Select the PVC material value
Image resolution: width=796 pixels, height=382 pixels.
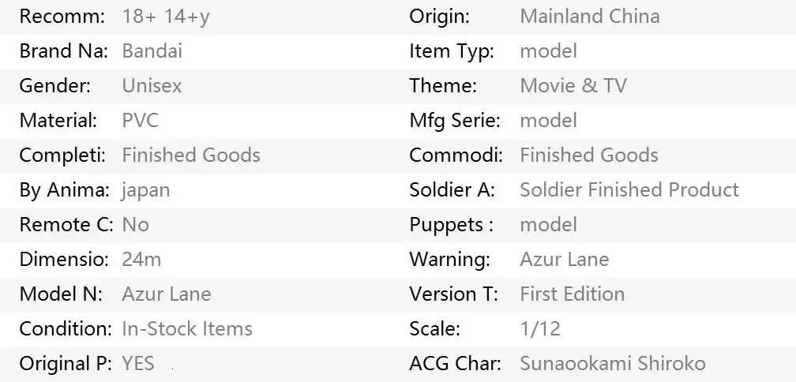[140, 121]
